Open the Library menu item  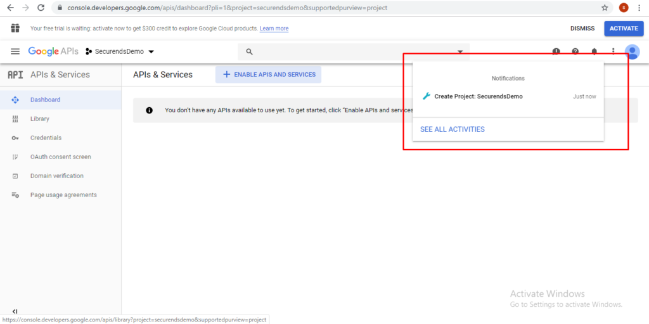click(x=60, y=119)
